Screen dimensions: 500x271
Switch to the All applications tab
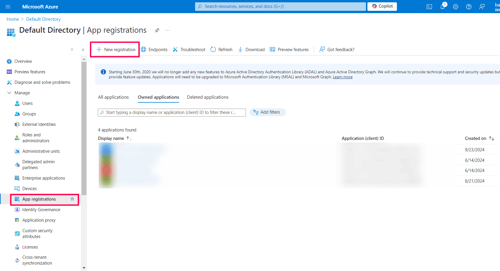click(113, 97)
